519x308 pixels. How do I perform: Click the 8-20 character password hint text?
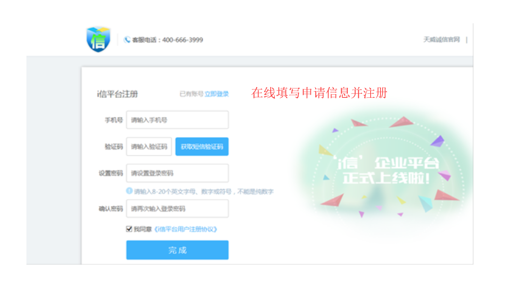[x=204, y=192]
